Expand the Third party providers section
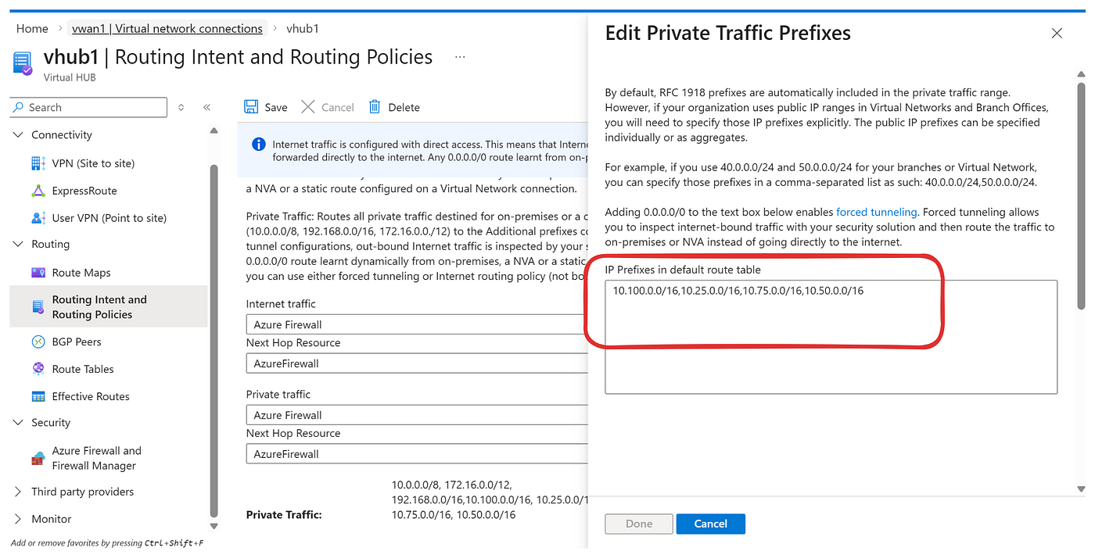This screenshot has height=558, width=1095. [19, 492]
